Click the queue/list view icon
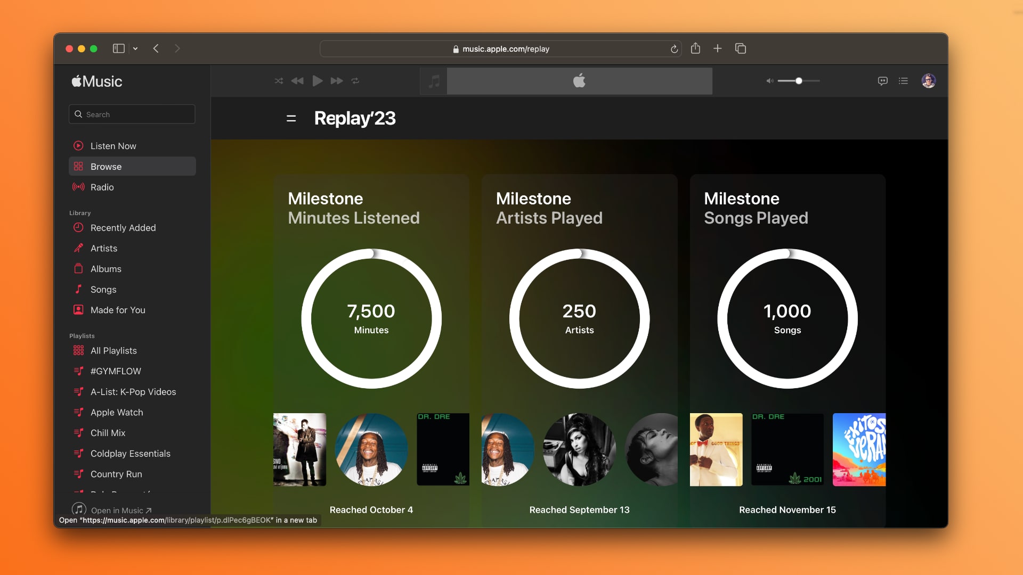The height and width of the screenshot is (575, 1023). tap(903, 80)
